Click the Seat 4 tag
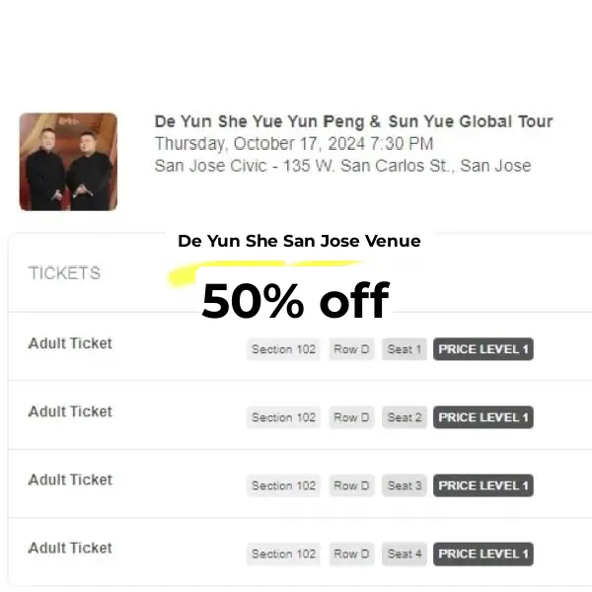The width and height of the screenshot is (592, 592). pyautogui.click(x=405, y=554)
